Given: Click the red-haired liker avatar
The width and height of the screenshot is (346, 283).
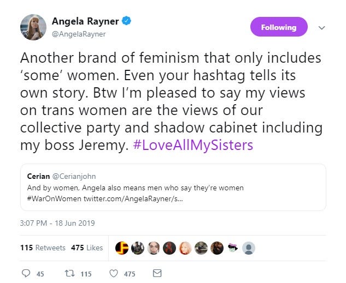Looking at the screenshot, I should 185,248.
